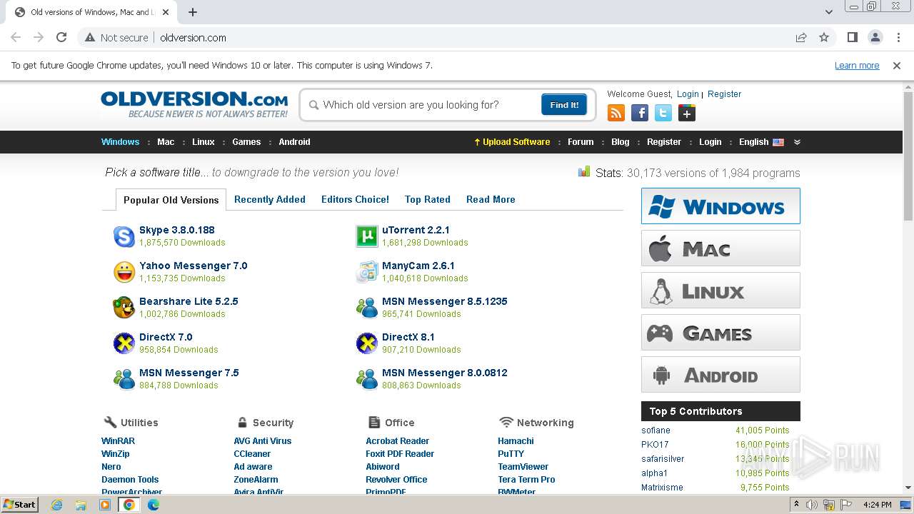The image size is (914, 514).
Task: Select Games in the navigation bar
Action: click(246, 142)
